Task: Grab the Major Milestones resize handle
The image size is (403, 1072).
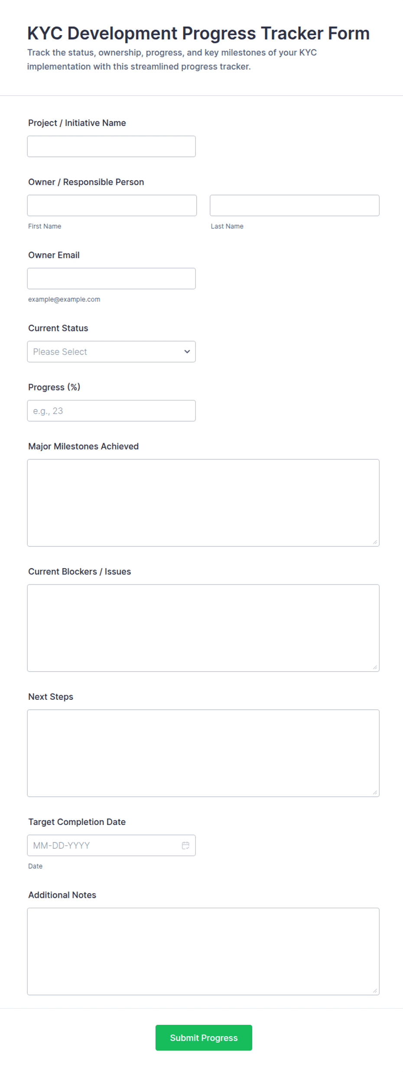Action: tap(375, 542)
